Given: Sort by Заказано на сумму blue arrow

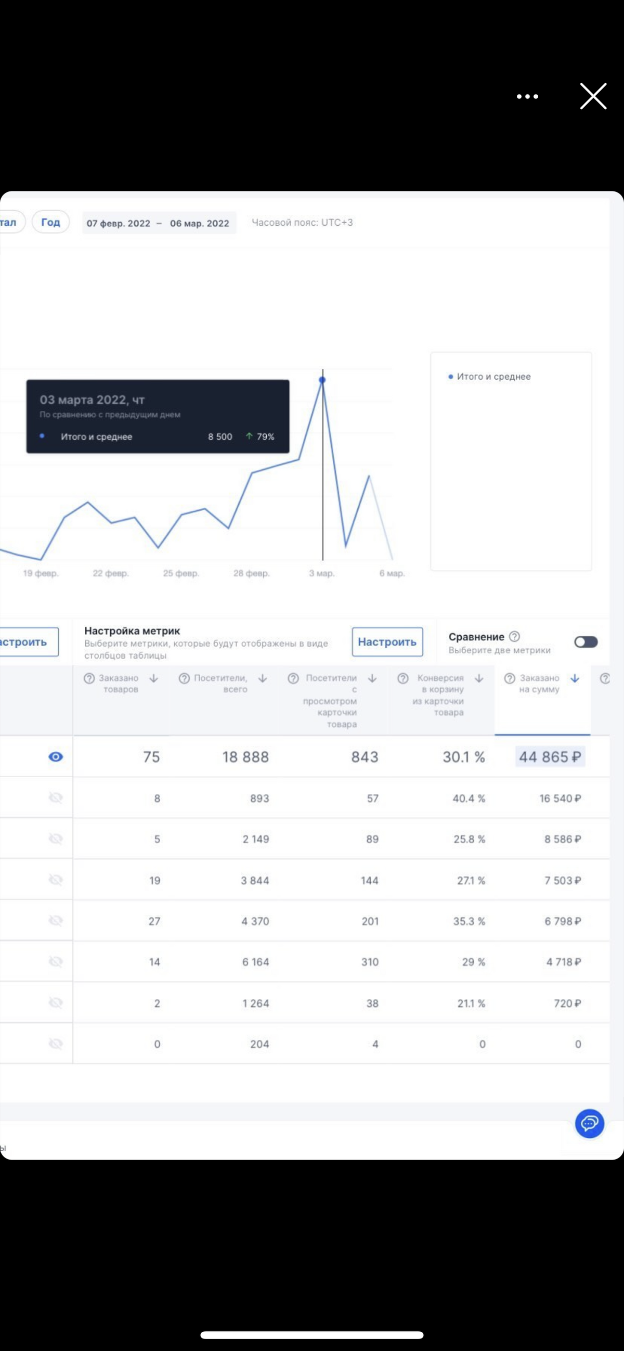Looking at the screenshot, I should click(575, 678).
